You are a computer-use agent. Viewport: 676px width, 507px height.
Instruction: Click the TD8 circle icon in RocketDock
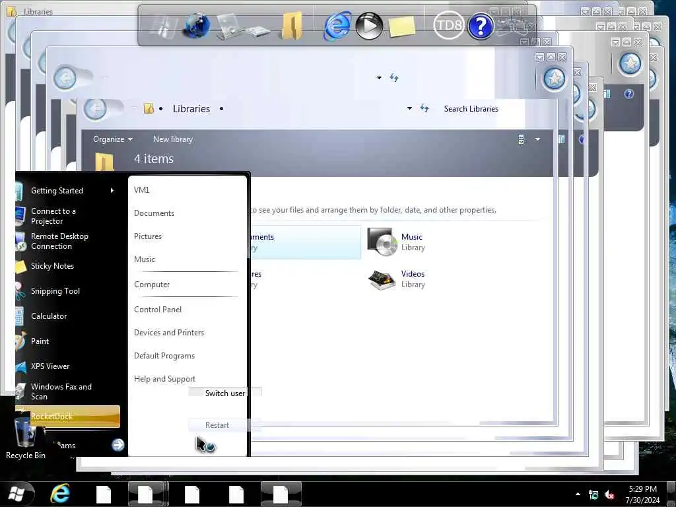pos(448,26)
